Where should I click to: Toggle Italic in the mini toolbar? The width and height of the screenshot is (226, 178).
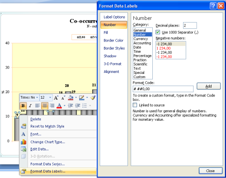30,106
